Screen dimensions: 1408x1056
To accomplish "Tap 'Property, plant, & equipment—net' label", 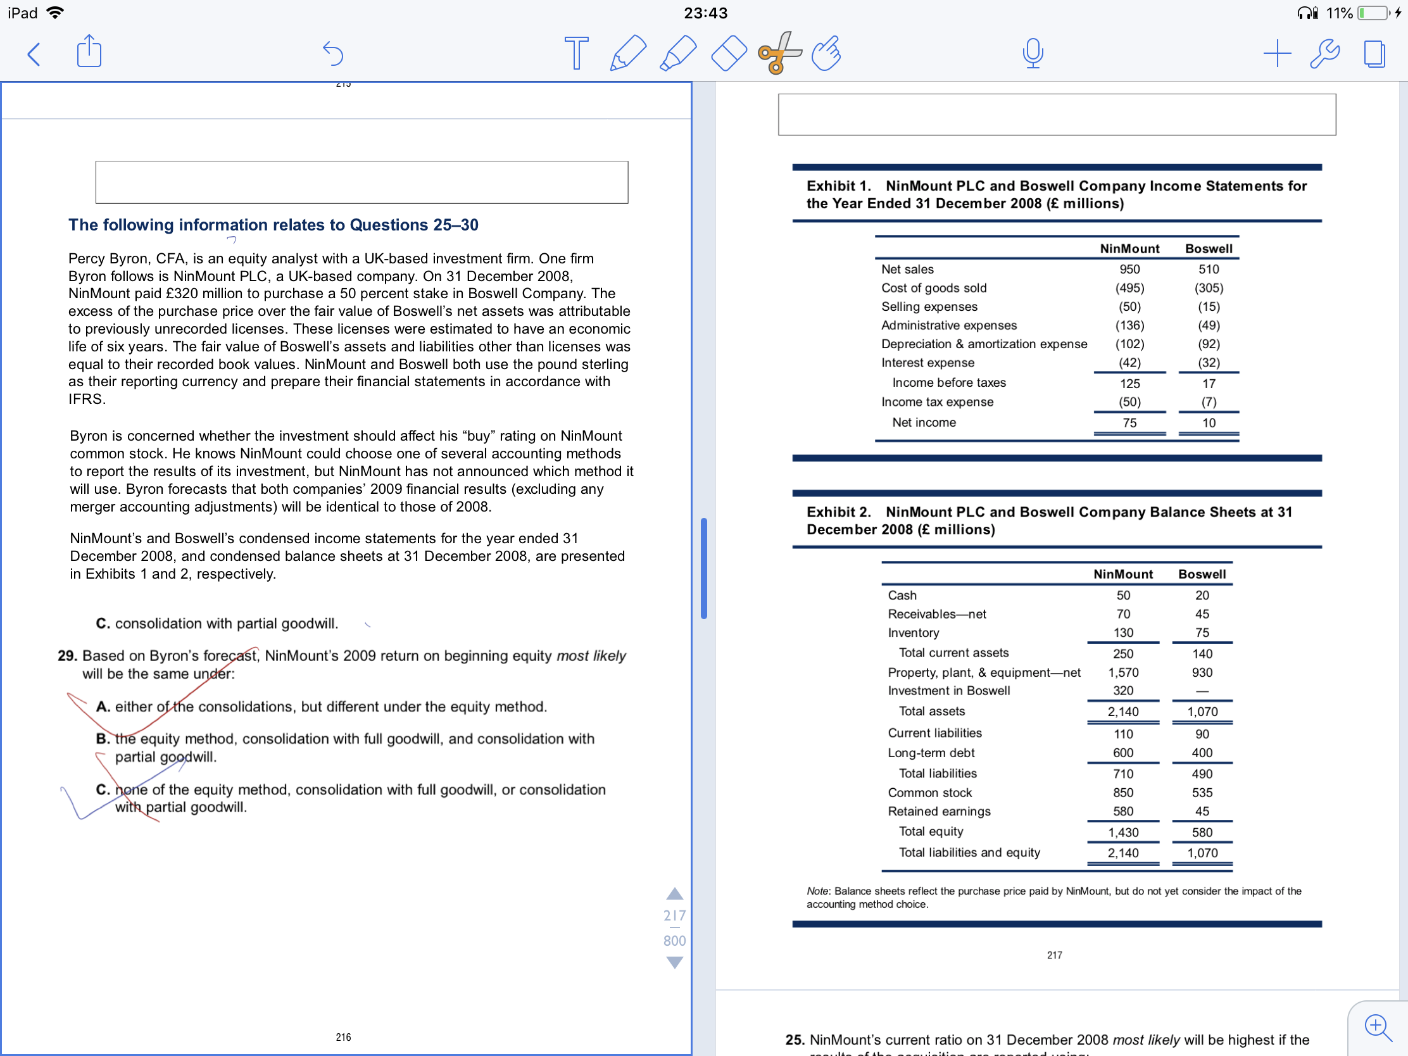I will (x=984, y=672).
